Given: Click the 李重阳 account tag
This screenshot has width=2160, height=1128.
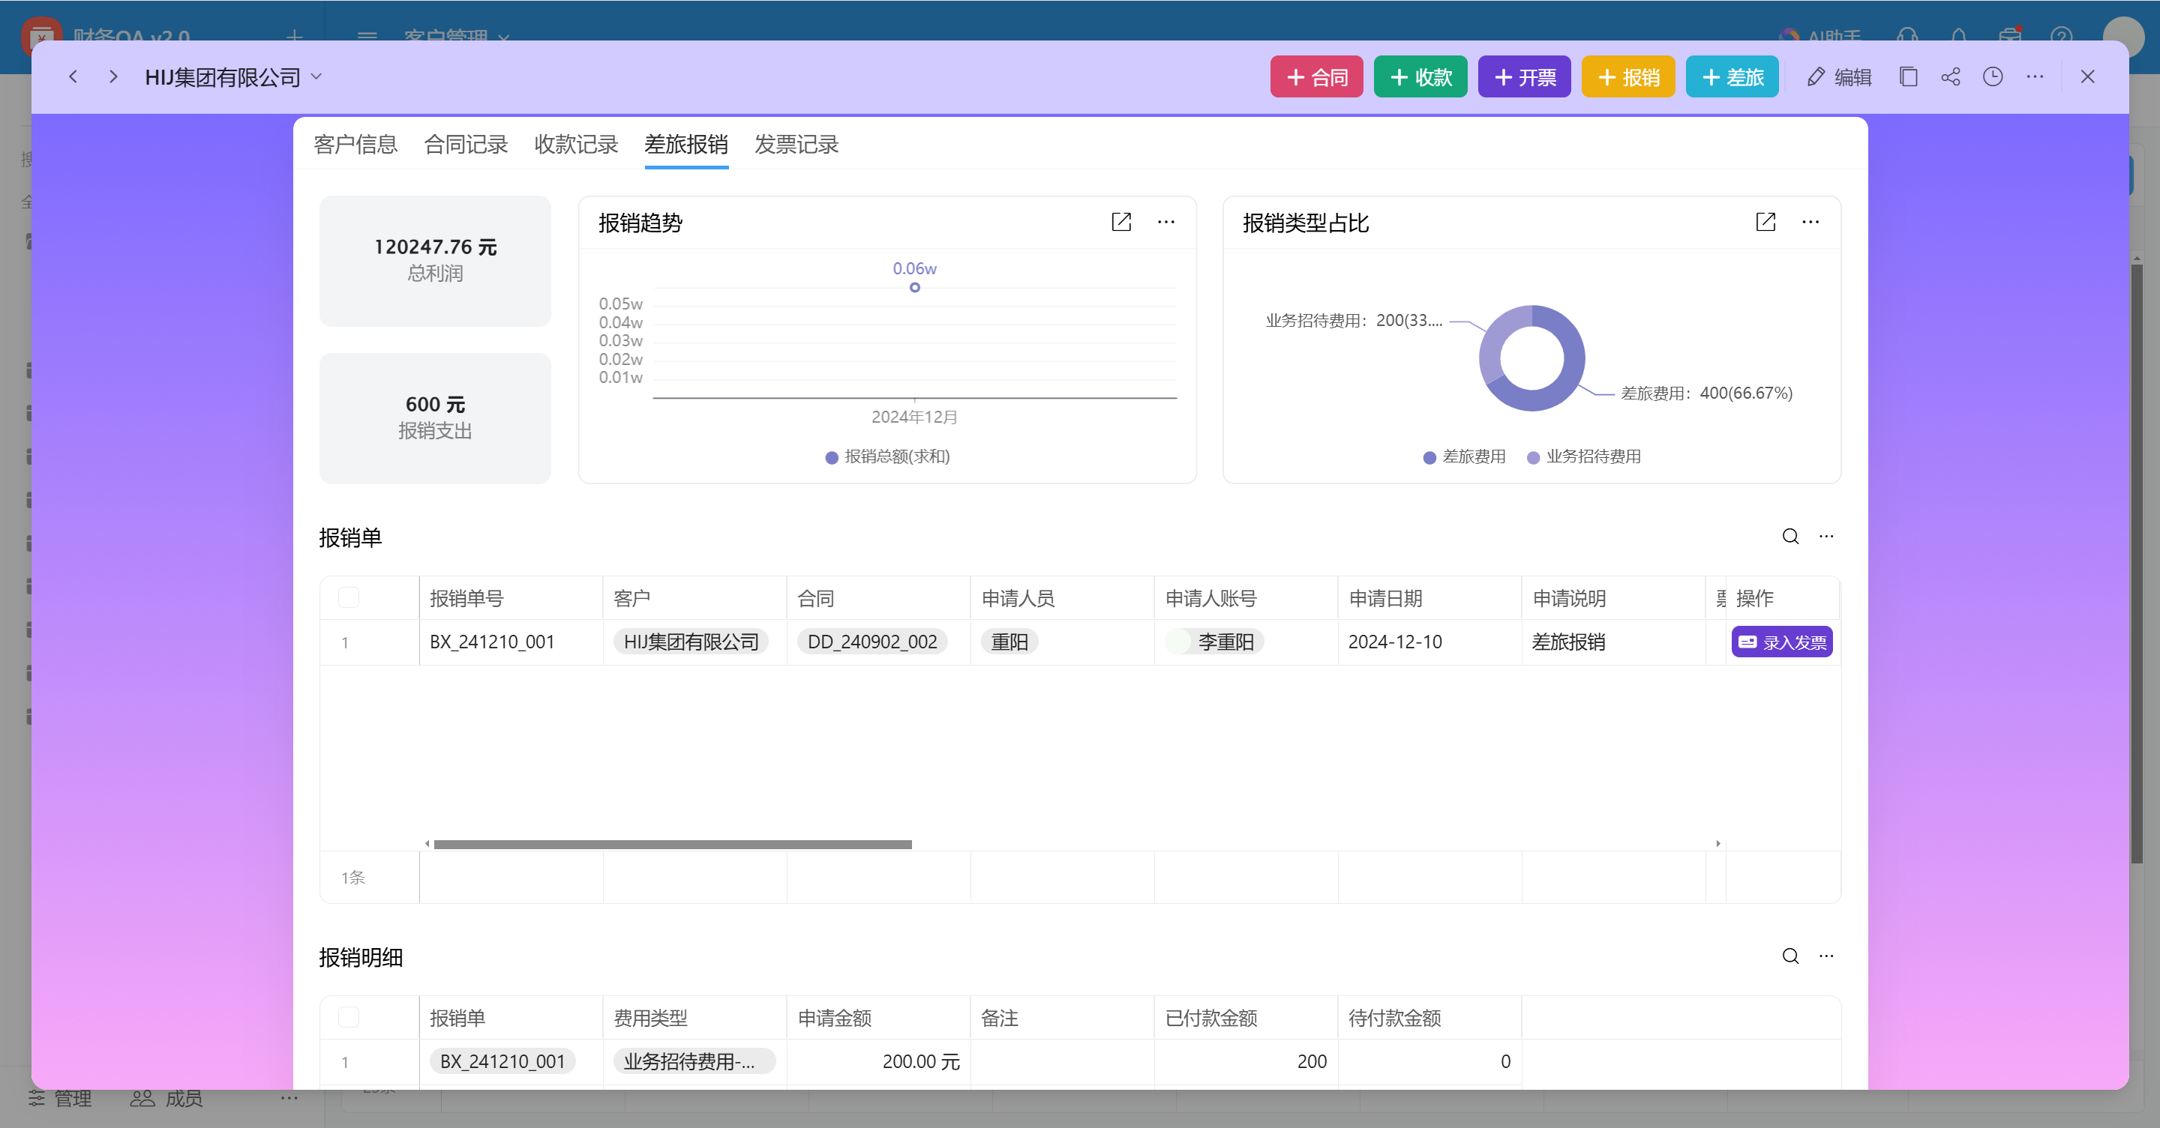Looking at the screenshot, I should tap(1214, 642).
